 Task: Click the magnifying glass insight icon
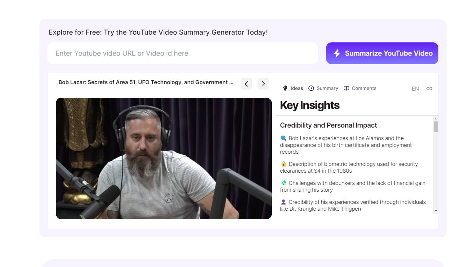[x=283, y=138]
